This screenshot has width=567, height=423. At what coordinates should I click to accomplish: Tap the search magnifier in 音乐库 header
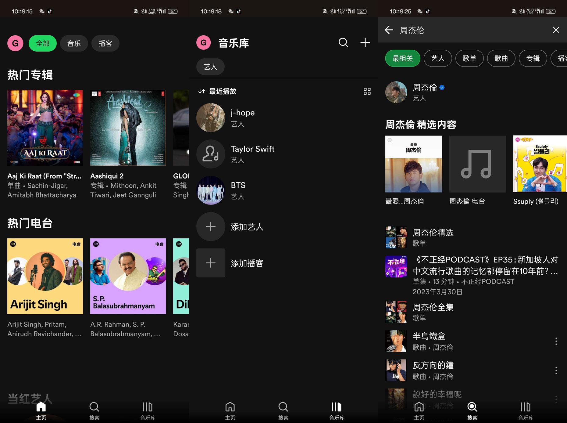tap(343, 42)
